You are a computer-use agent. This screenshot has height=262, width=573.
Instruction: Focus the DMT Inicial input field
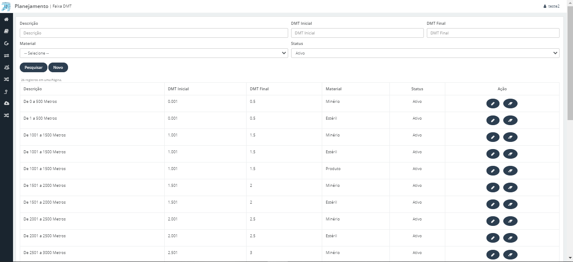click(x=357, y=33)
